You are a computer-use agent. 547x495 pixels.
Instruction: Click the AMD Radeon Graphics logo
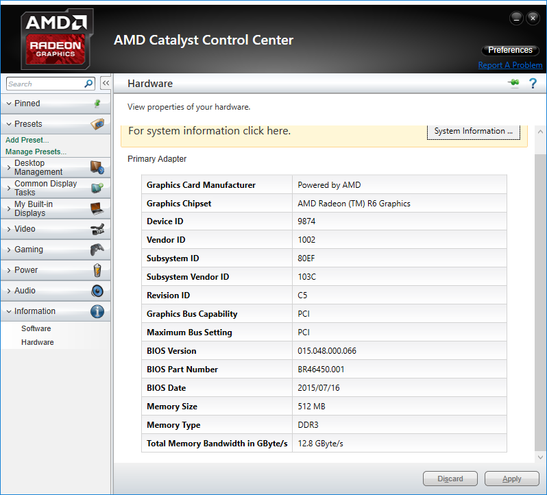coord(57,39)
